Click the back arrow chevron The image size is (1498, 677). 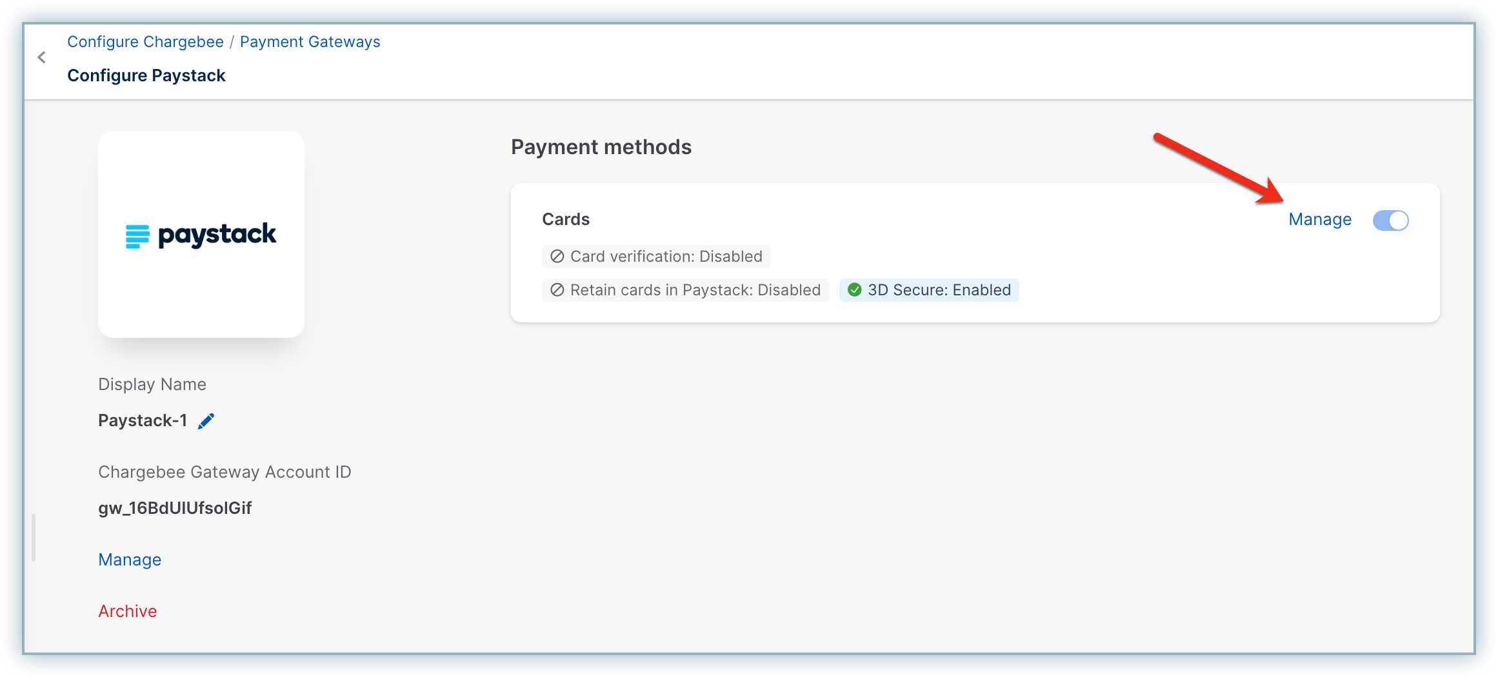pos(42,58)
